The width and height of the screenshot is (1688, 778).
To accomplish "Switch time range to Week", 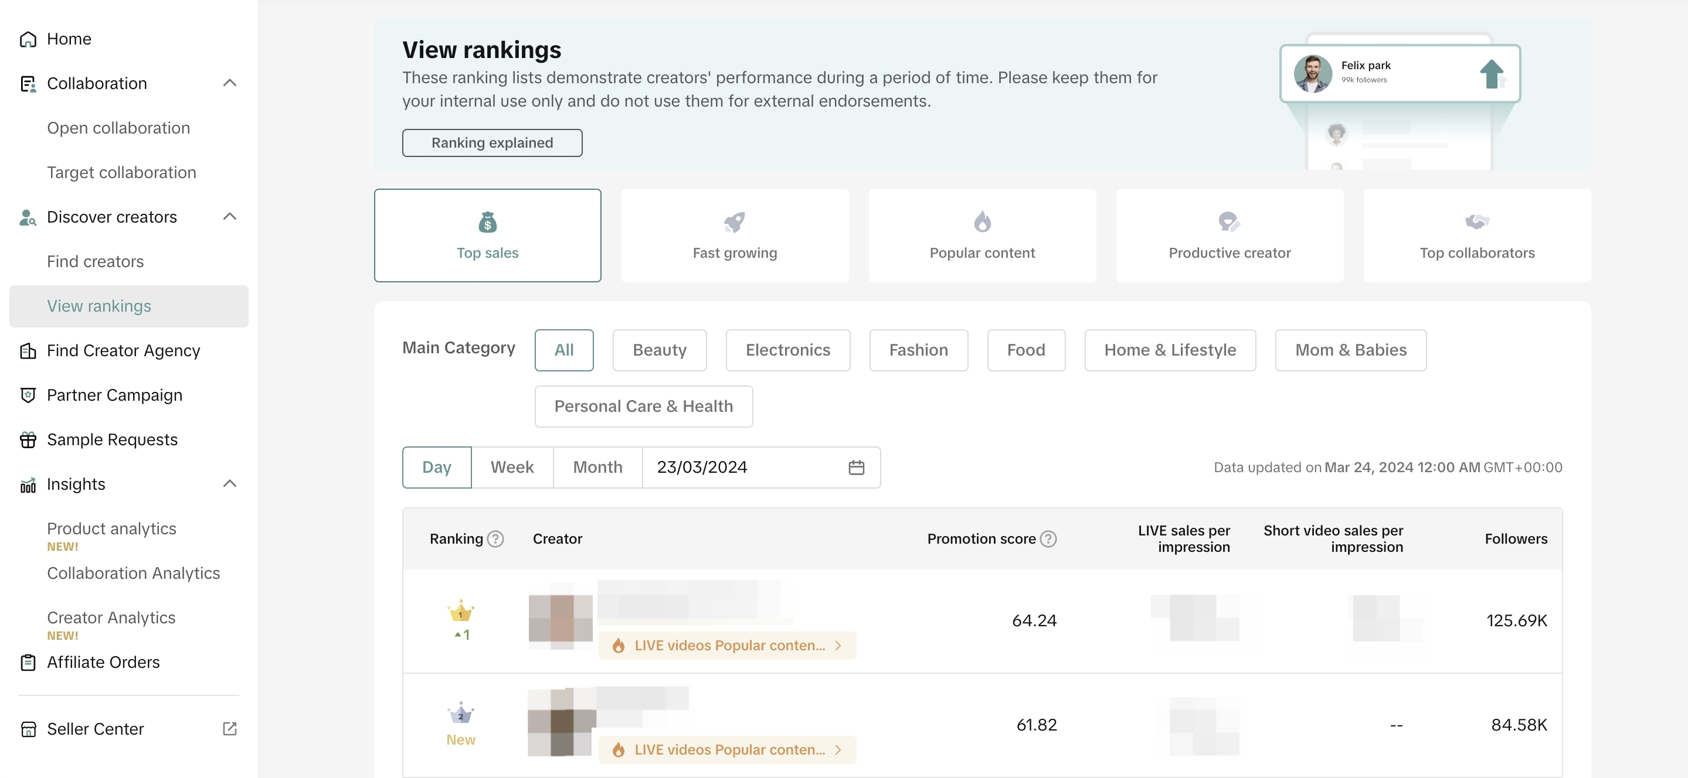I will tap(512, 467).
